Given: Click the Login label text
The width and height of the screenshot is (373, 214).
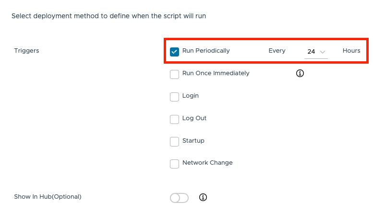Looking at the screenshot, I should click(191, 96).
